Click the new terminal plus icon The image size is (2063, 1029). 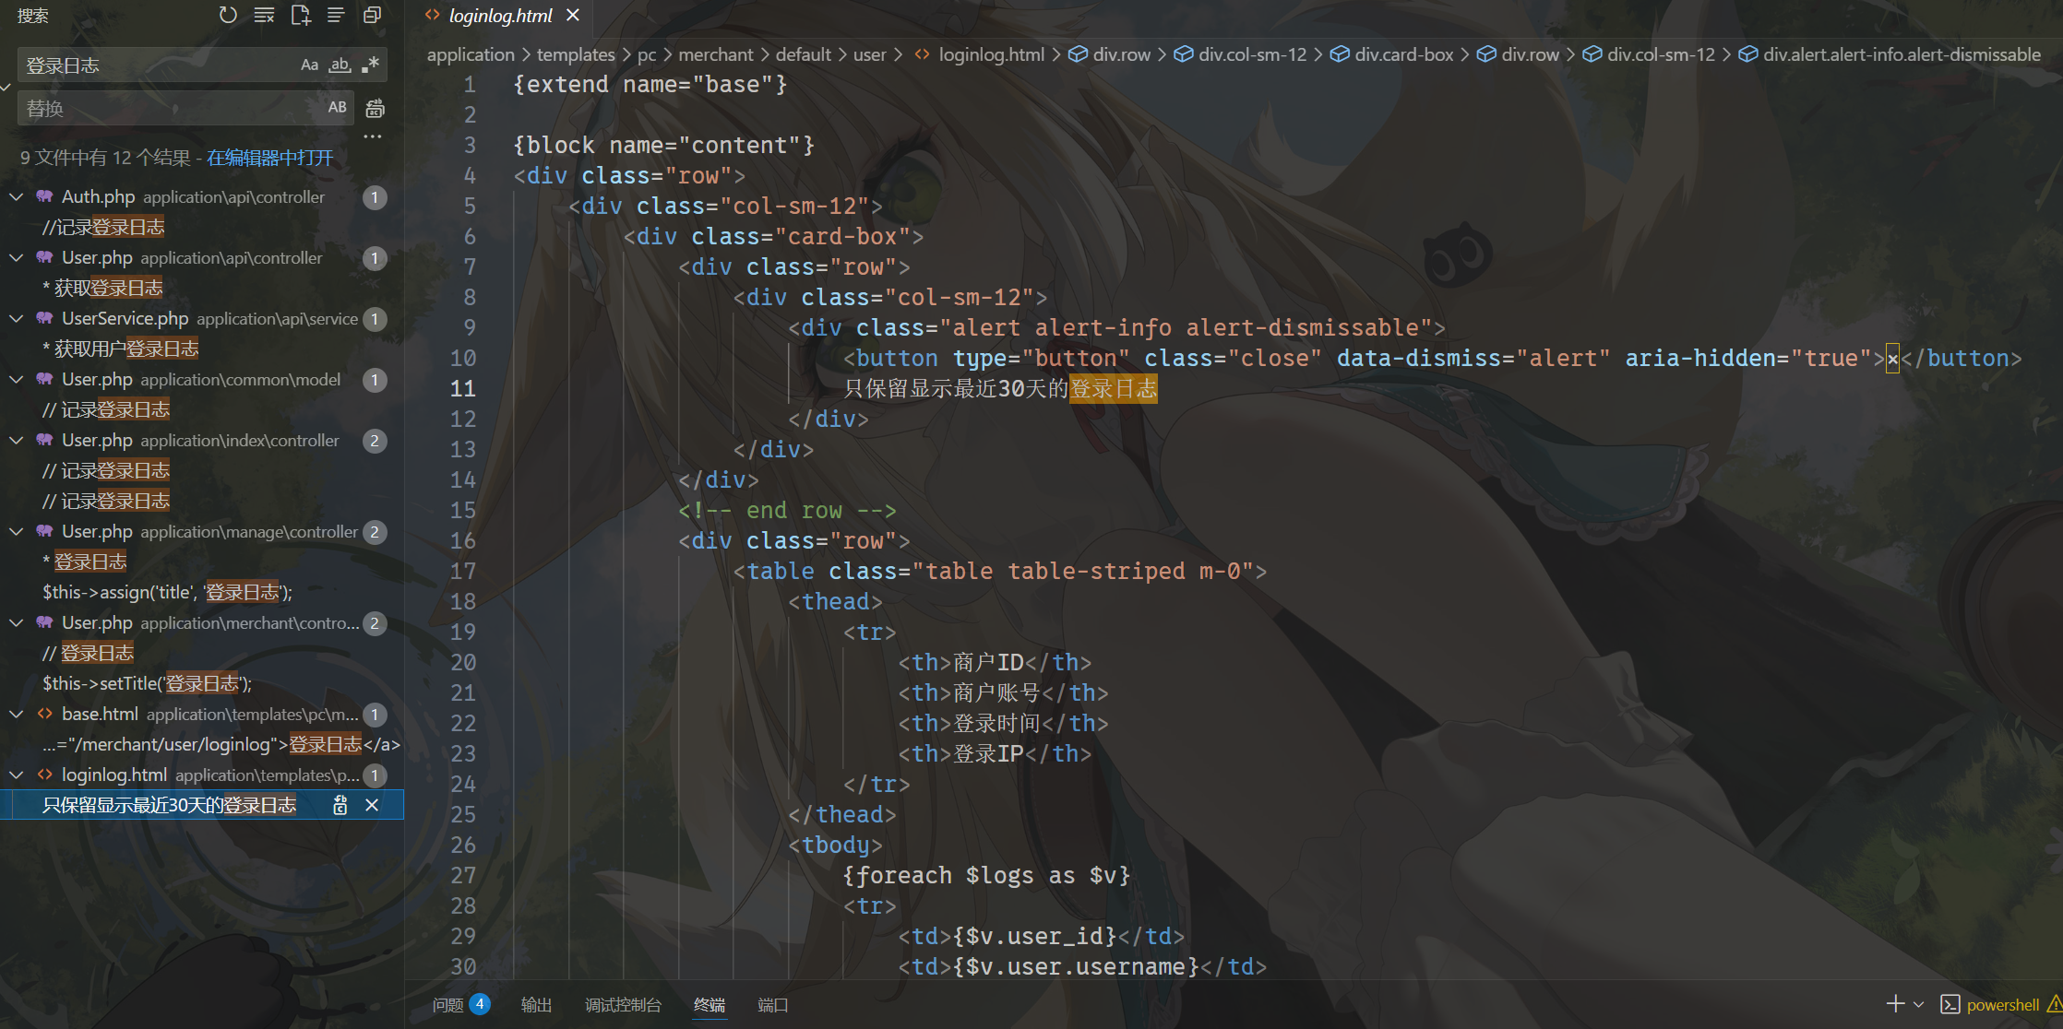[1895, 1004]
